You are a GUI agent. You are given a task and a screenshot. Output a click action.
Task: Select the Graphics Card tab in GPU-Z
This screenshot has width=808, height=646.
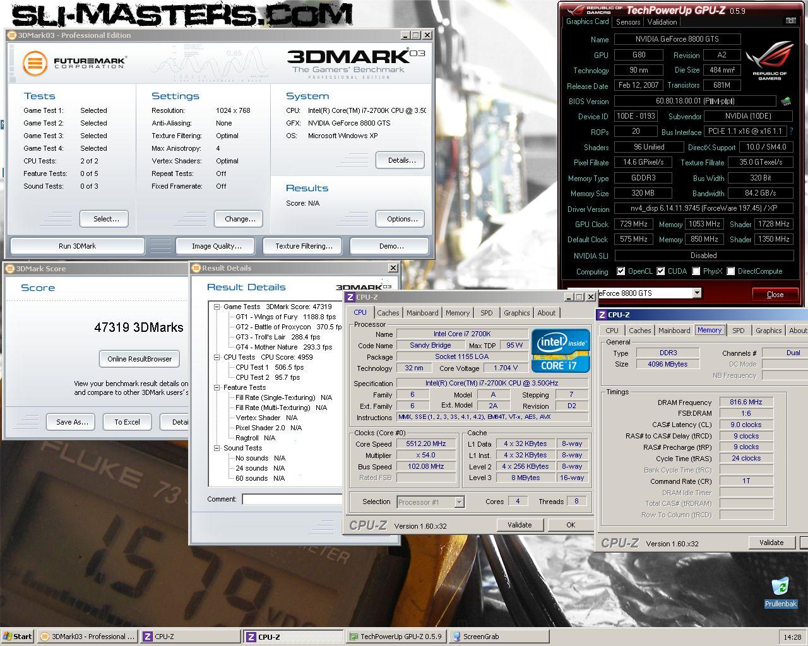[x=588, y=21]
